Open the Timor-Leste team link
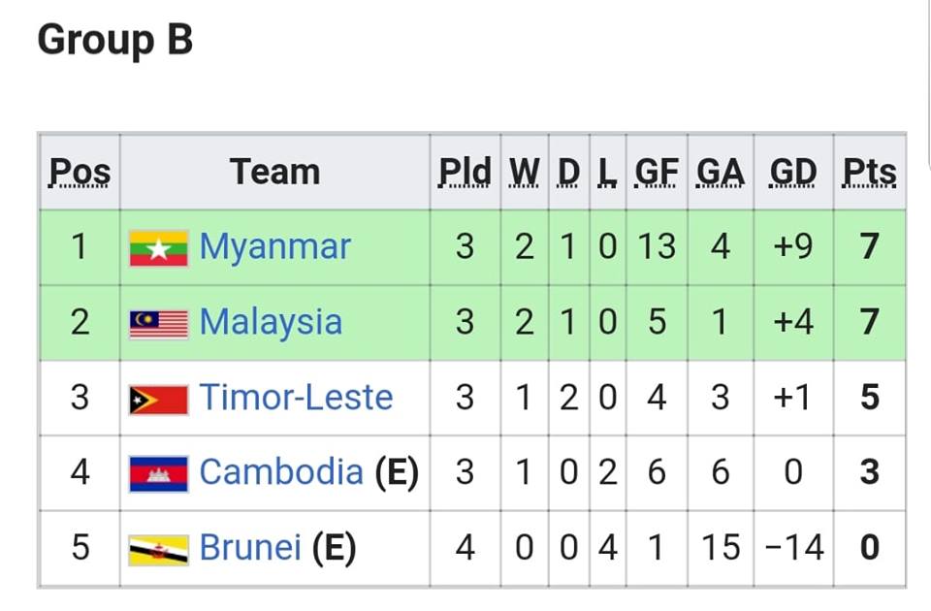This screenshot has height=611, width=931. 296,398
